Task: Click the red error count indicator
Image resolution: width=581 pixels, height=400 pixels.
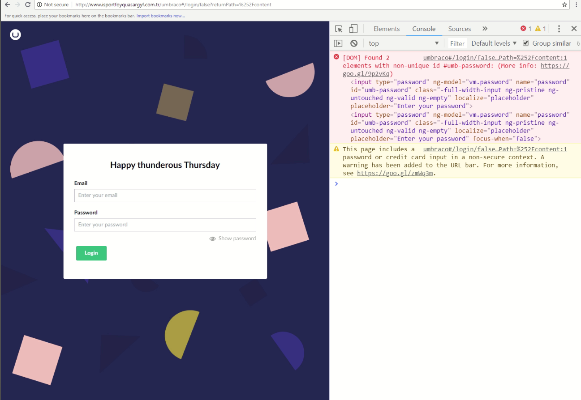Action: [x=526, y=29]
